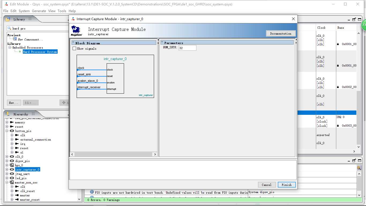Click the Library panel folder icon

pyautogui.click(x=8, y=19)
